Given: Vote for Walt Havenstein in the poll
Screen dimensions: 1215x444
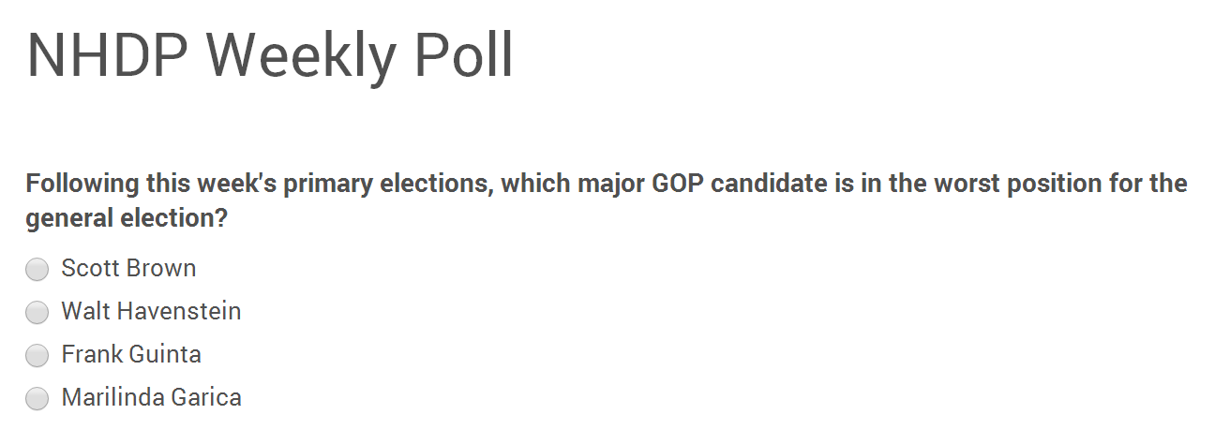Looking at the screenshot, I should tap(37, 313).
